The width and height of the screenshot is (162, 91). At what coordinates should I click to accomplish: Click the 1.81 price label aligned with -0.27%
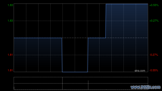10,55
